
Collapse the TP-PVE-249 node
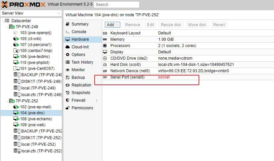(7, 27)
